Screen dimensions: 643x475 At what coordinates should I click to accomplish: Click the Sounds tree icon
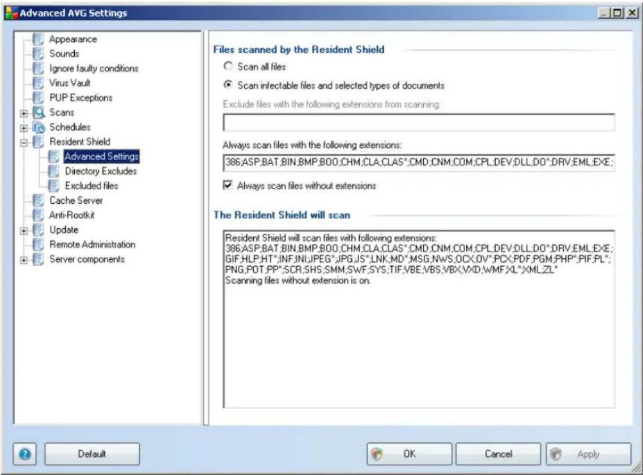38,54
